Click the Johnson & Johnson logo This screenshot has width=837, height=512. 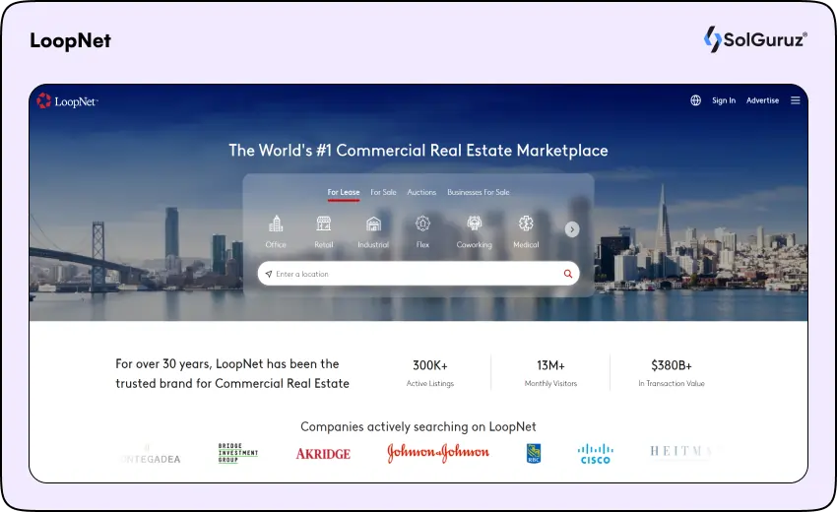pyautogui.click(x=438, y=453)
